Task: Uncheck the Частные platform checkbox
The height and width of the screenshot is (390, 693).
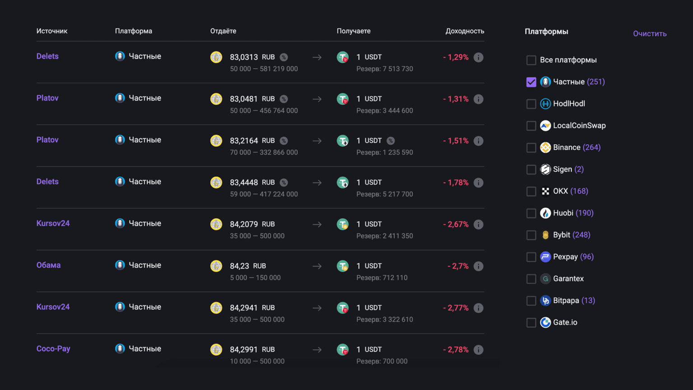Action: click(531, 82)
